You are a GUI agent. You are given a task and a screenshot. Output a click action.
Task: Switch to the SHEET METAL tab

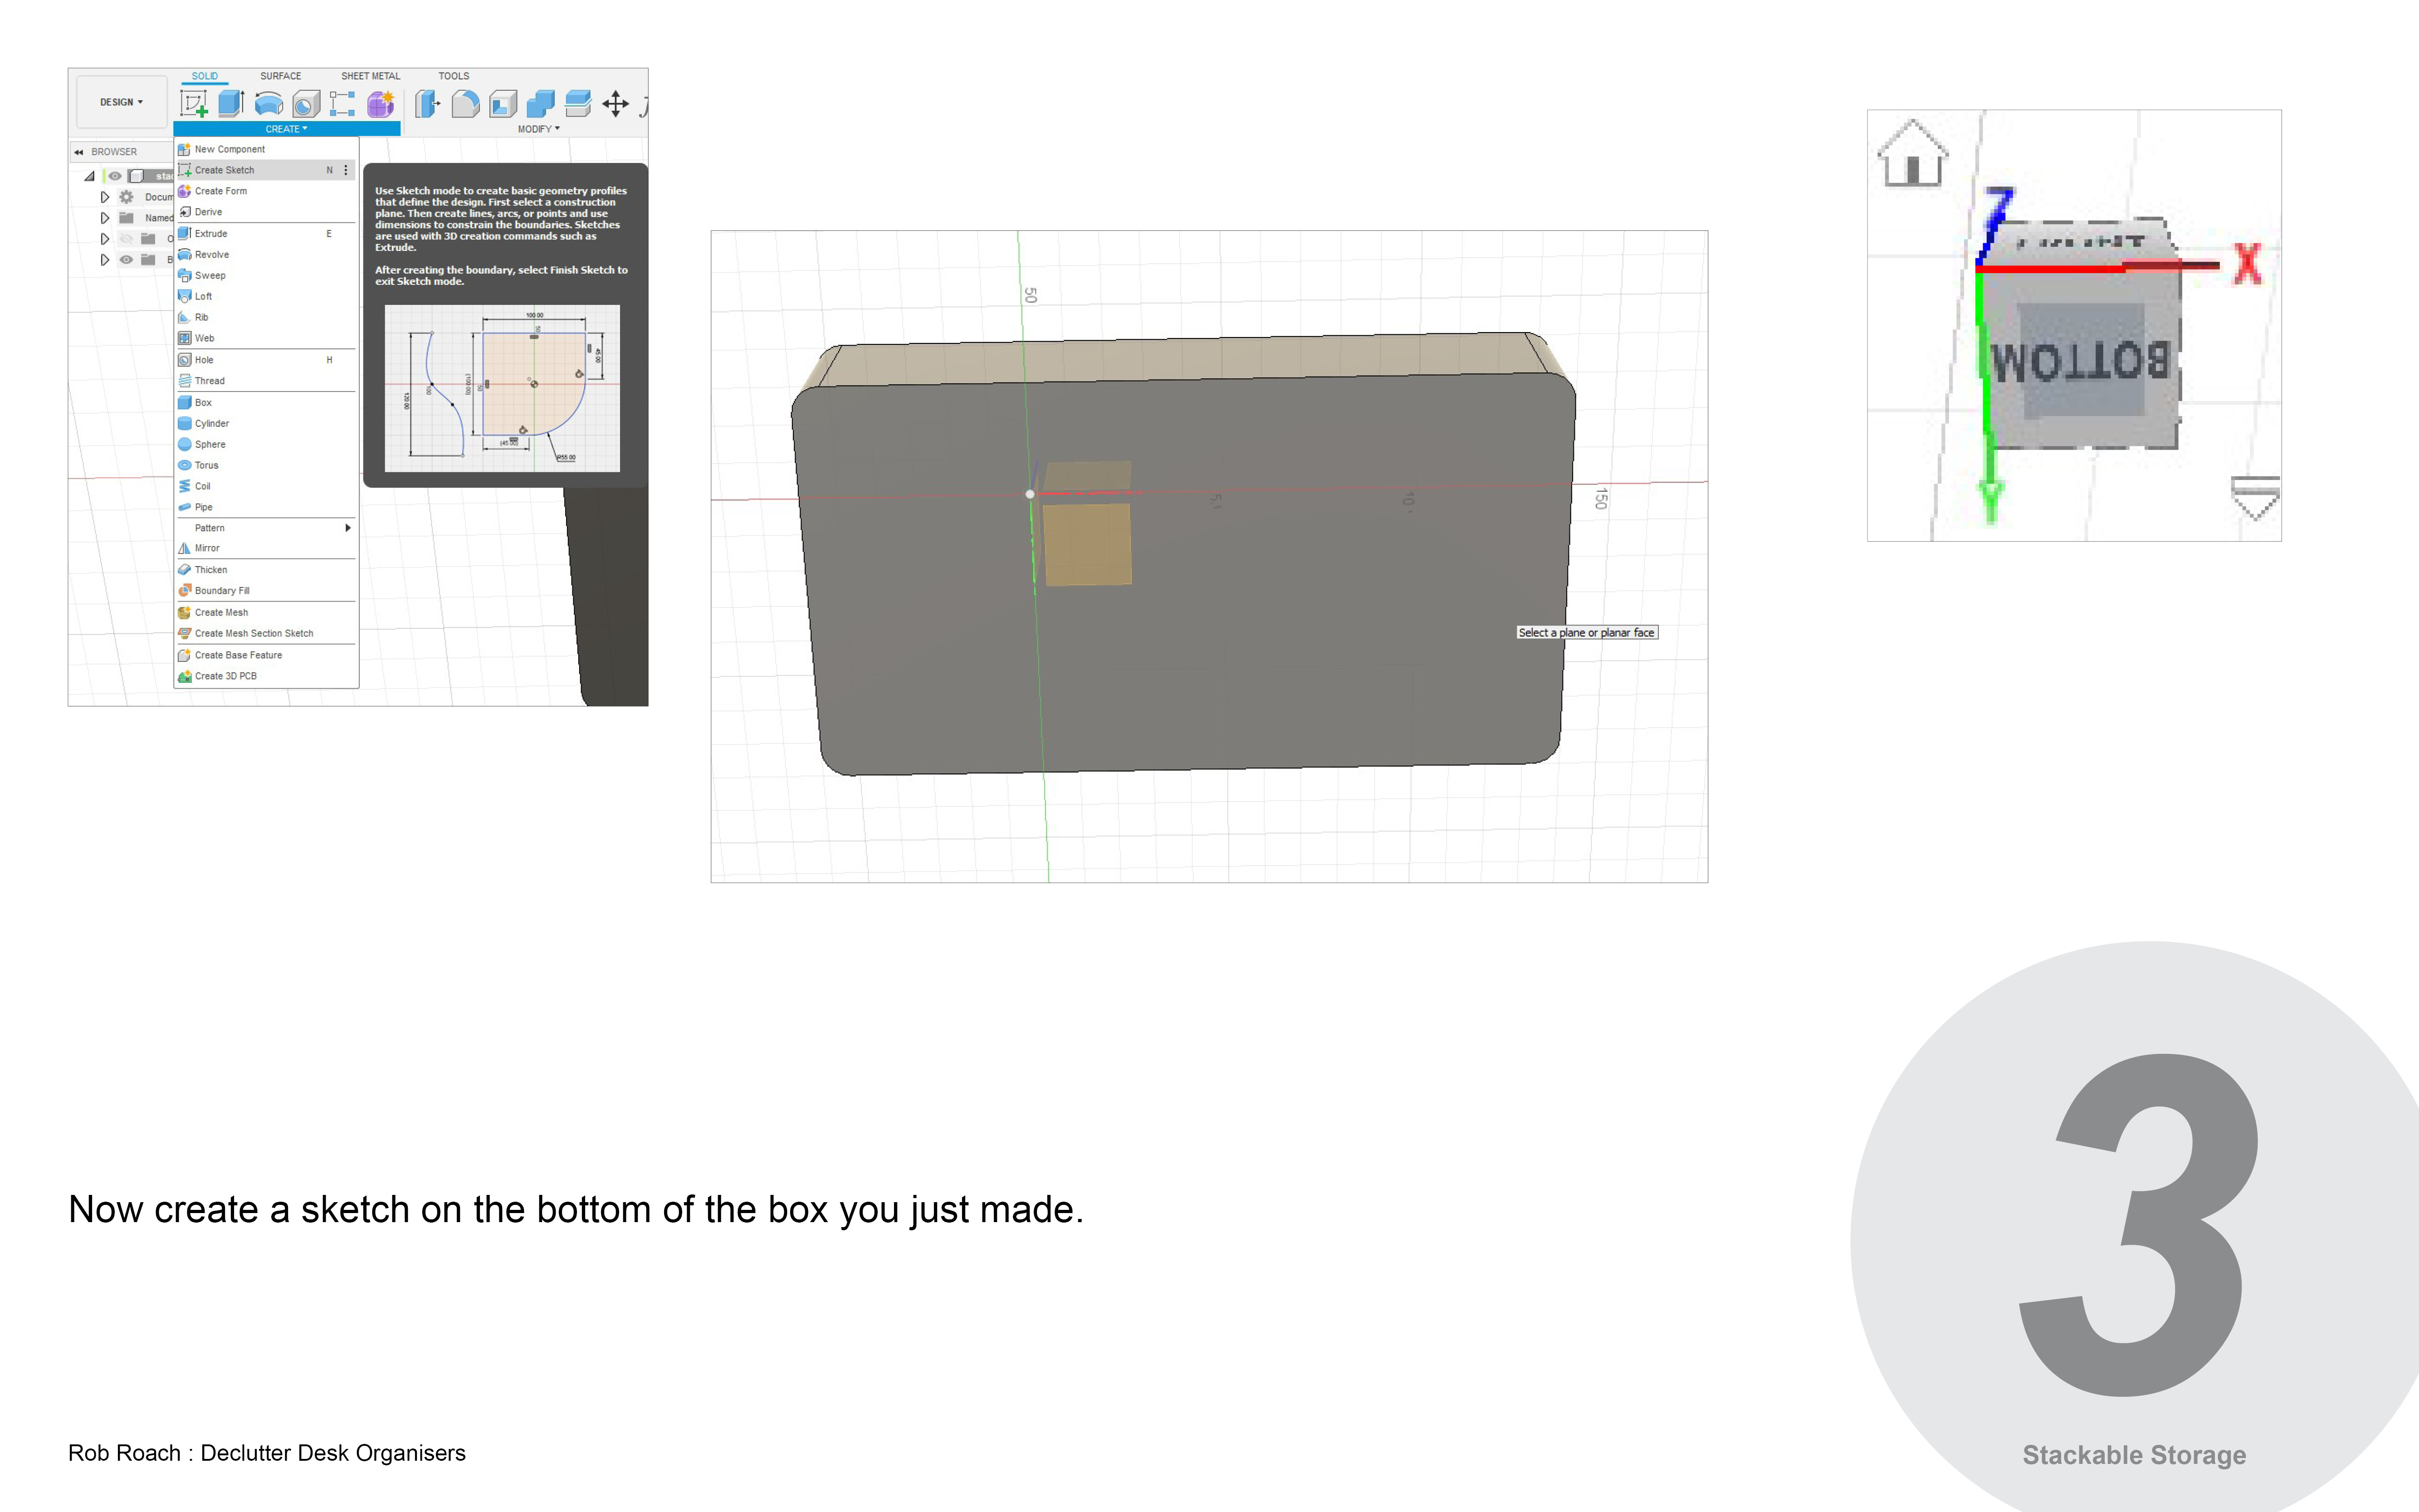[x=371, y=76]
